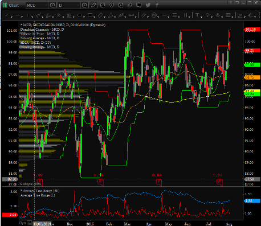The width and height of the screenshot is (261, 226).
Task: Click the Donchian Channels study label
Action: click(x=42, y=29)
